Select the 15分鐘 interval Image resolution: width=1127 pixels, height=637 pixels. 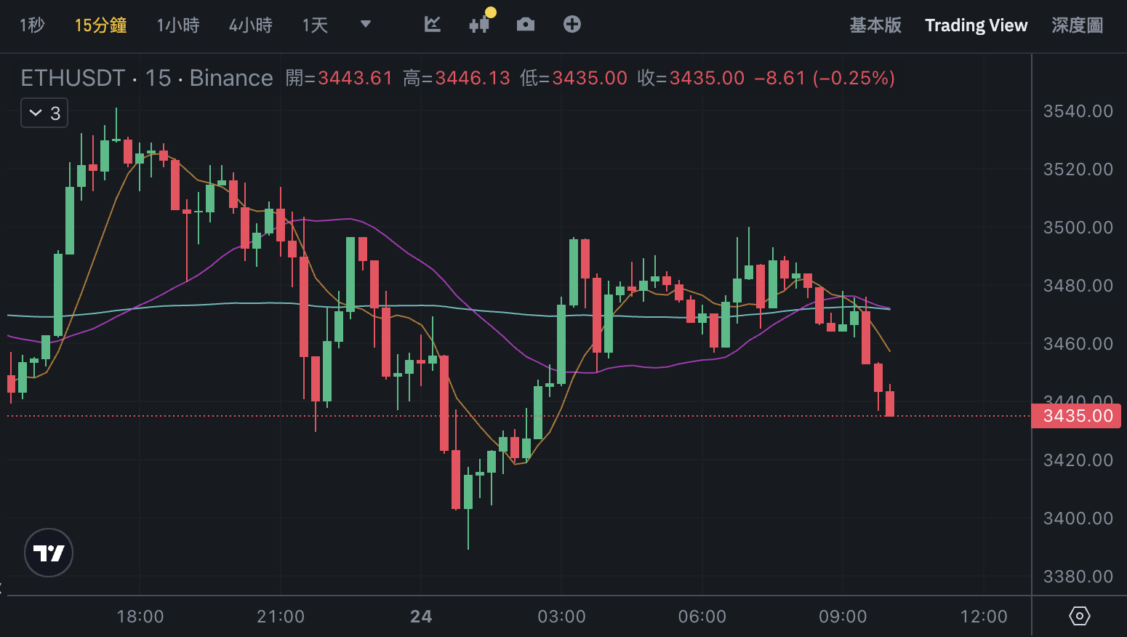tap(100, 25)
